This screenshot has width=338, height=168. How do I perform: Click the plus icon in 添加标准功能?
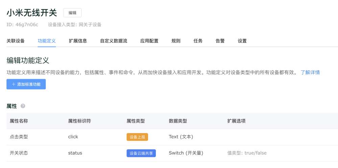coord(14,84)
